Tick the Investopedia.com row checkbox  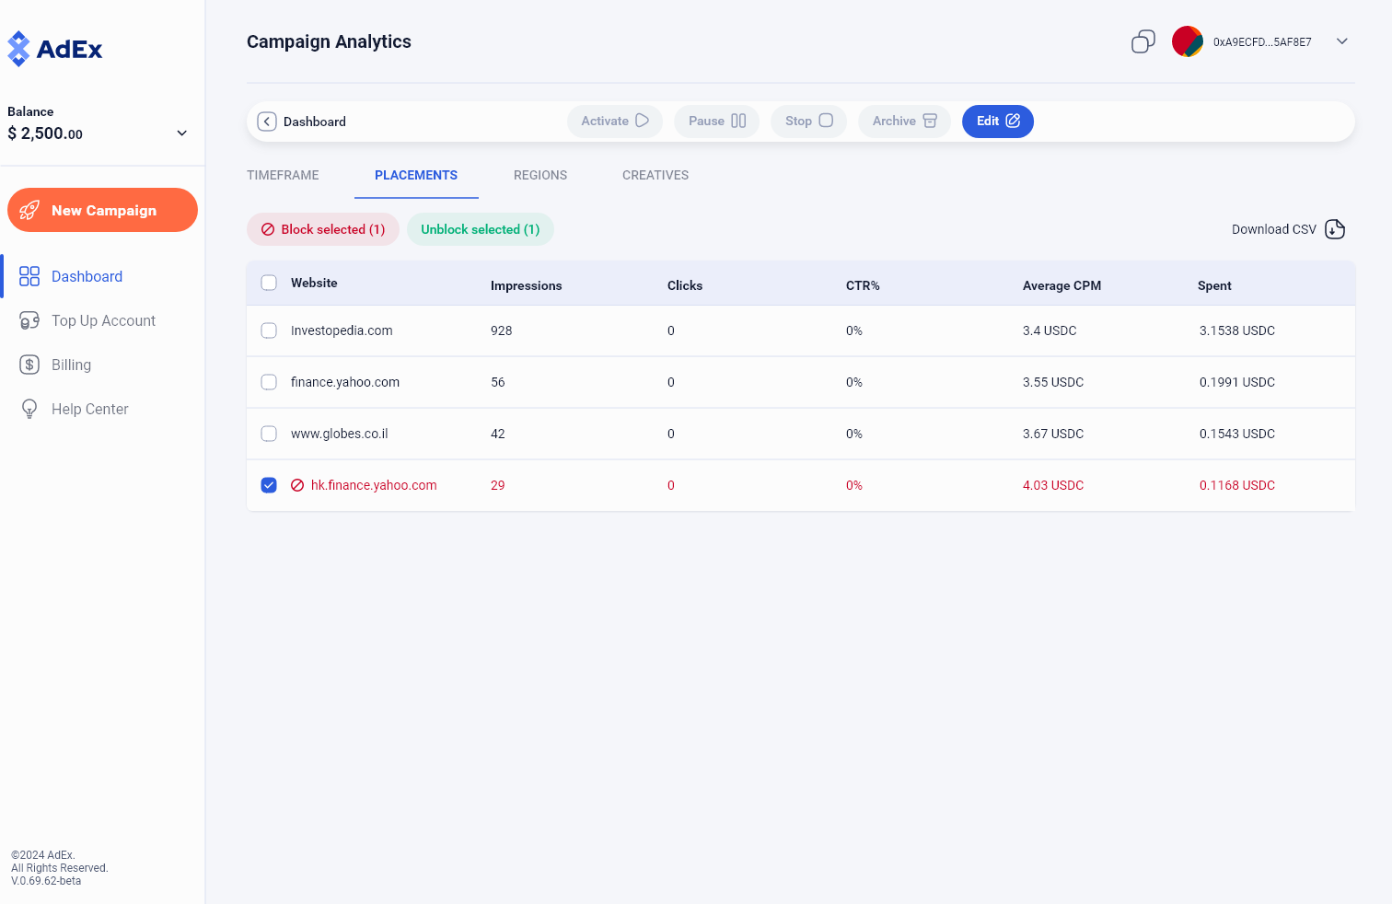click(x=269, y=330)
